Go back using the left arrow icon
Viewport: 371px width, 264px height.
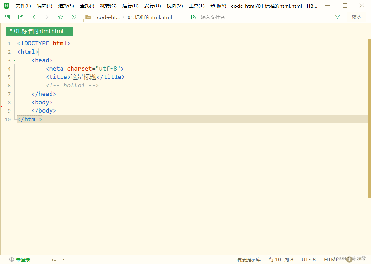pos(34,17)
